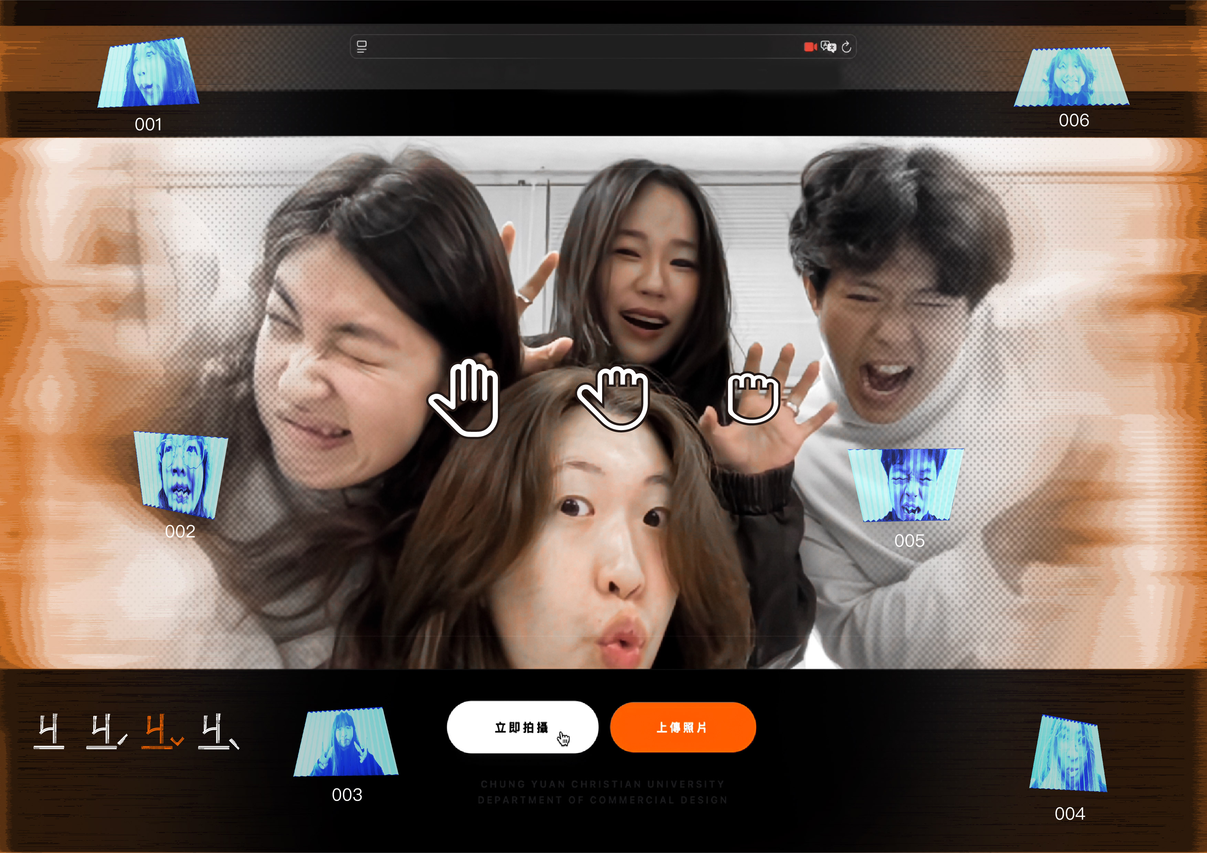Open face thumbnail 001
Screen dimensions: 1207x853
[x=148, y=73]
